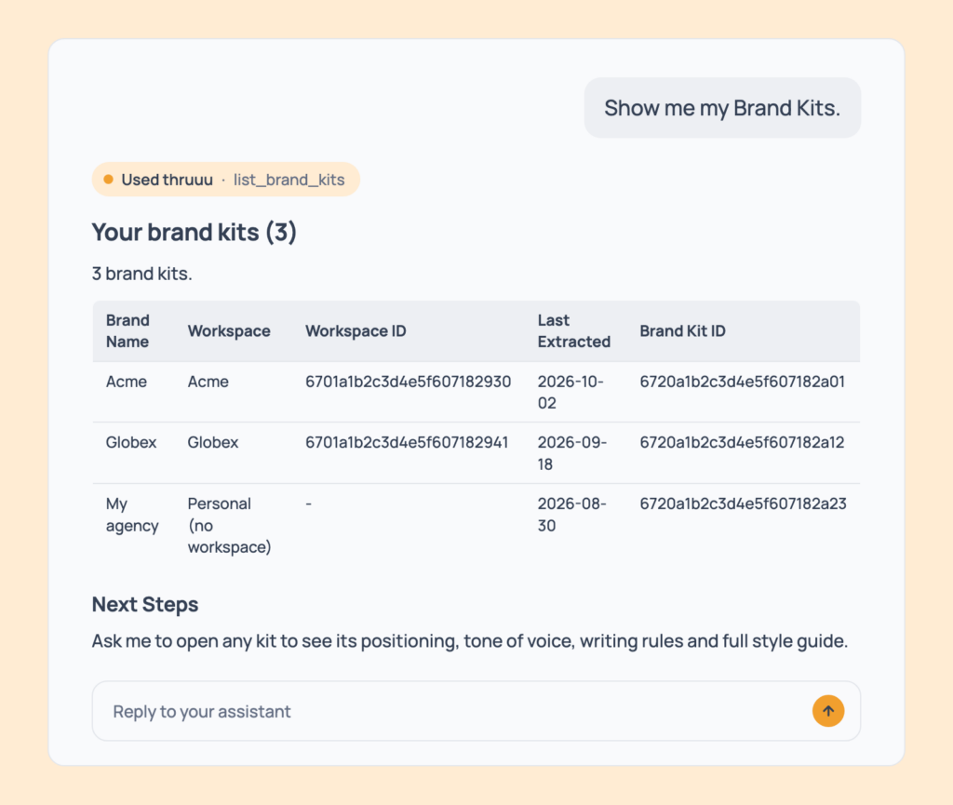This screenshot has width=953, height=805.
Task: Select the Globex brand name cell
Action: pyautogui.click(x=130, y=442)
